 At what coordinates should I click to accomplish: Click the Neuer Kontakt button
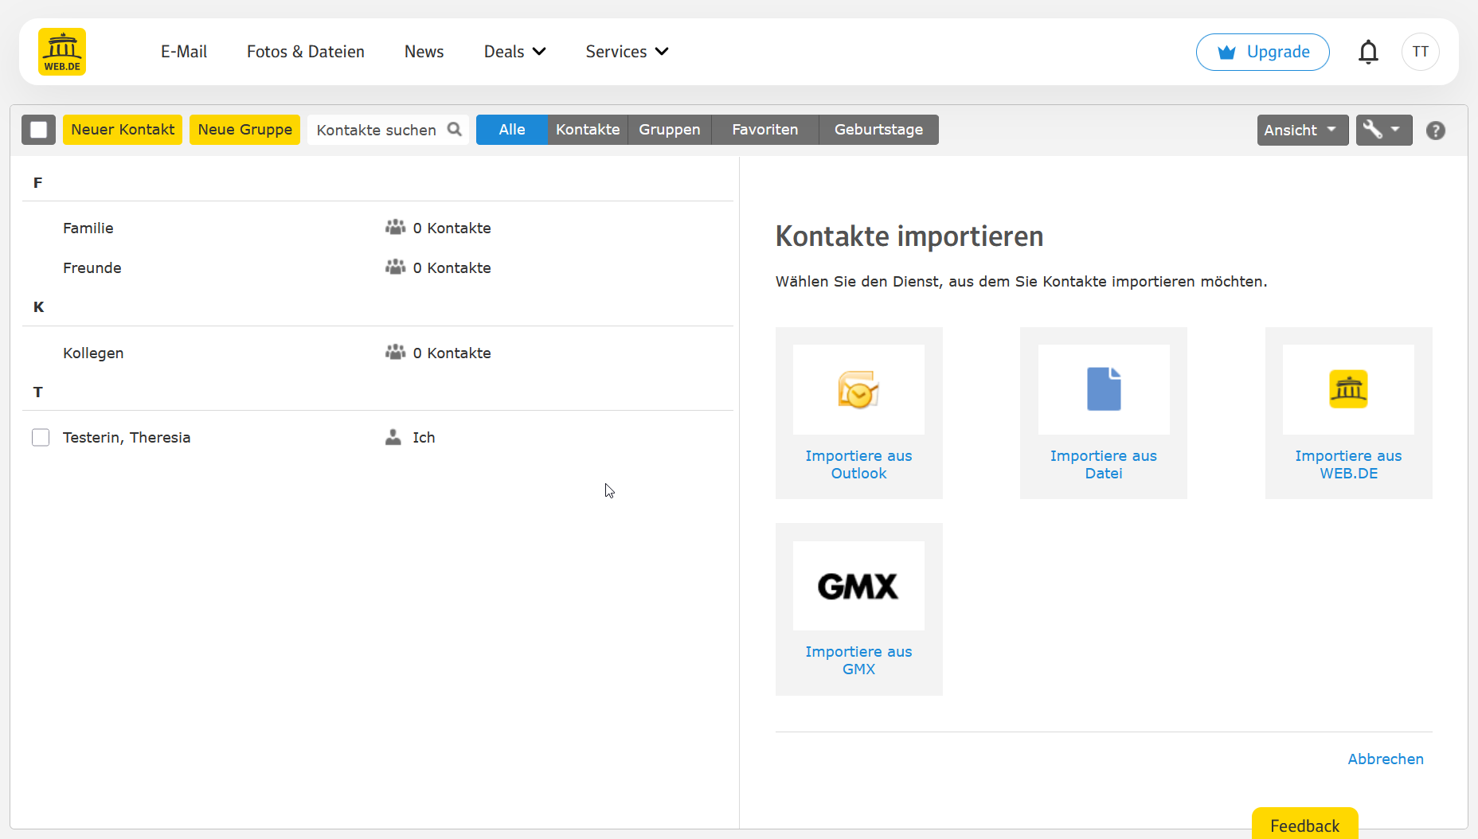click(123, 130)
